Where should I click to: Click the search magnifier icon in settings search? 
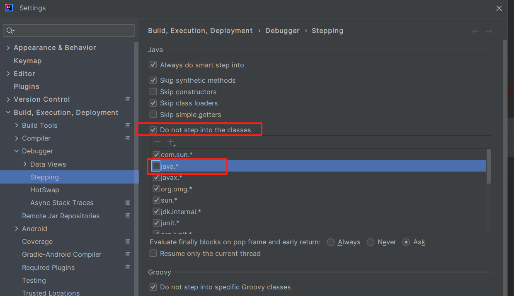tap(10, 31)
